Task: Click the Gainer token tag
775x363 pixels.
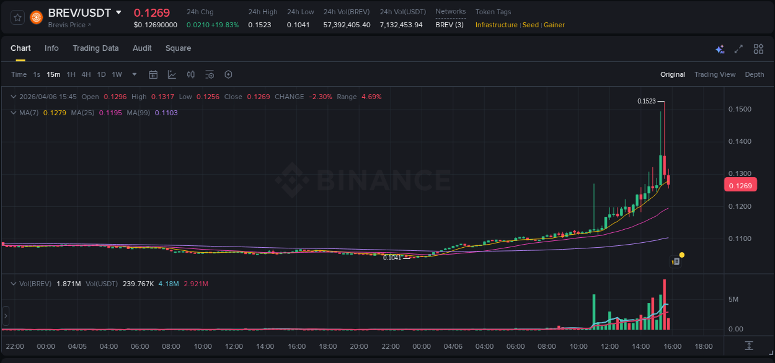Action: tap(554, 25)
